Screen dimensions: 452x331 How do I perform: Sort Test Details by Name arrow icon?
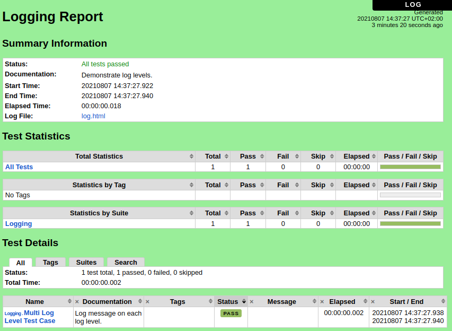(x=69, y=301)
